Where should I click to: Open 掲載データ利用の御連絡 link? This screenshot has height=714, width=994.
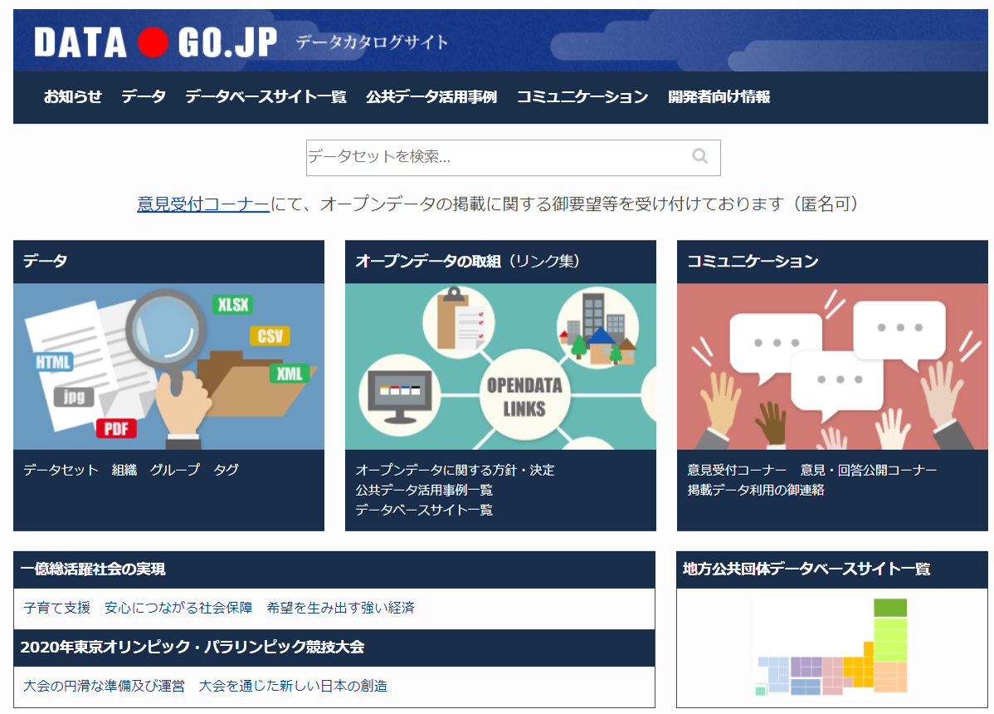pos(756,490)
